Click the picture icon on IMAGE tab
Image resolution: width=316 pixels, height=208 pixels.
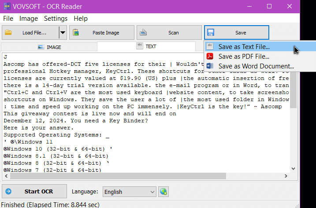point(41,47)
